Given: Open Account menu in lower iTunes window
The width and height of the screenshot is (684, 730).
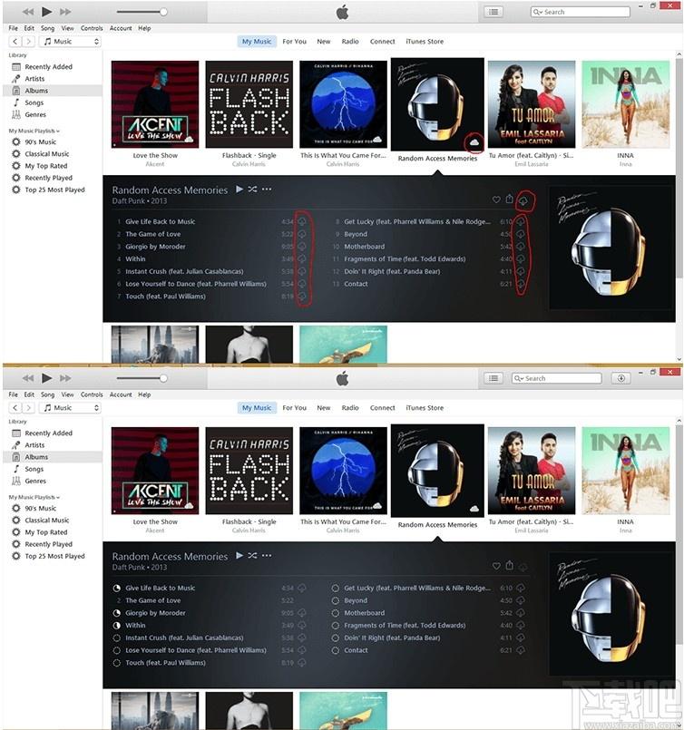Looking at the screenshot, I should click(121, 394).
